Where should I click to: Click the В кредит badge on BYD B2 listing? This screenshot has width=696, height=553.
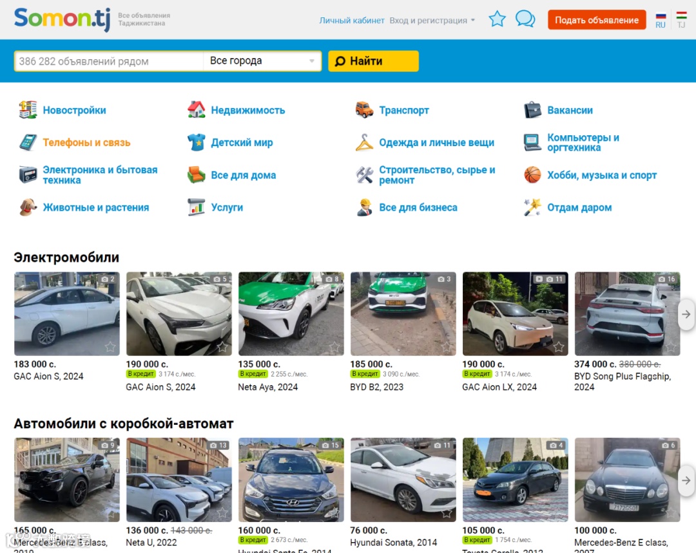[x=365, y=374]
